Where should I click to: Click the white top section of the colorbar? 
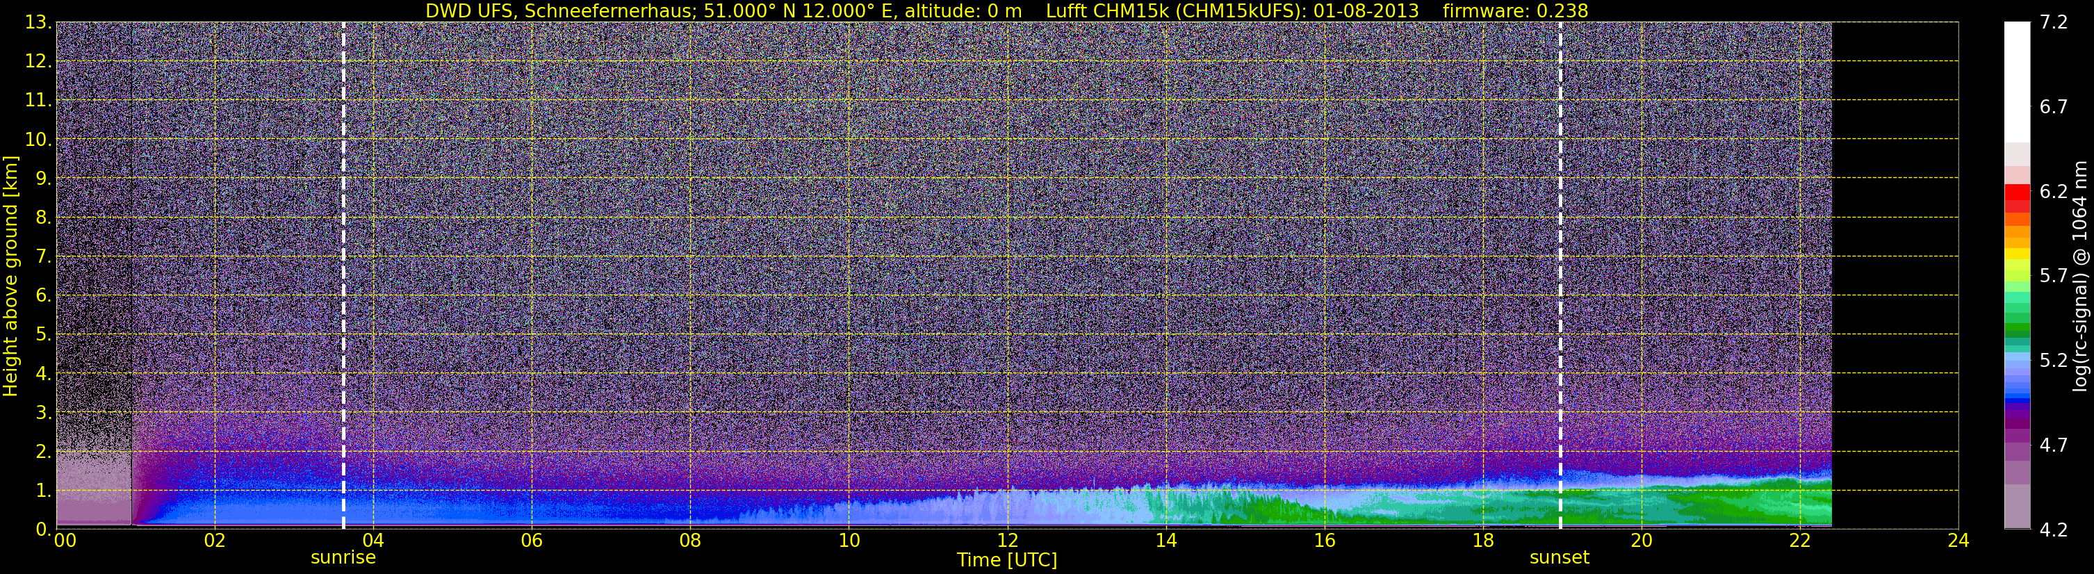(x=2018, y=81)
